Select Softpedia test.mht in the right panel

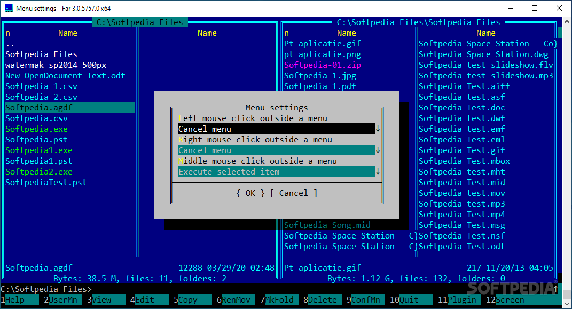(x=462, y=172)
